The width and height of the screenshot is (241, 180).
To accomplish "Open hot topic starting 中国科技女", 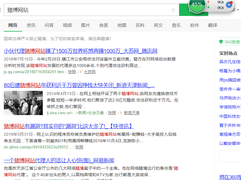I will [230, 116].
